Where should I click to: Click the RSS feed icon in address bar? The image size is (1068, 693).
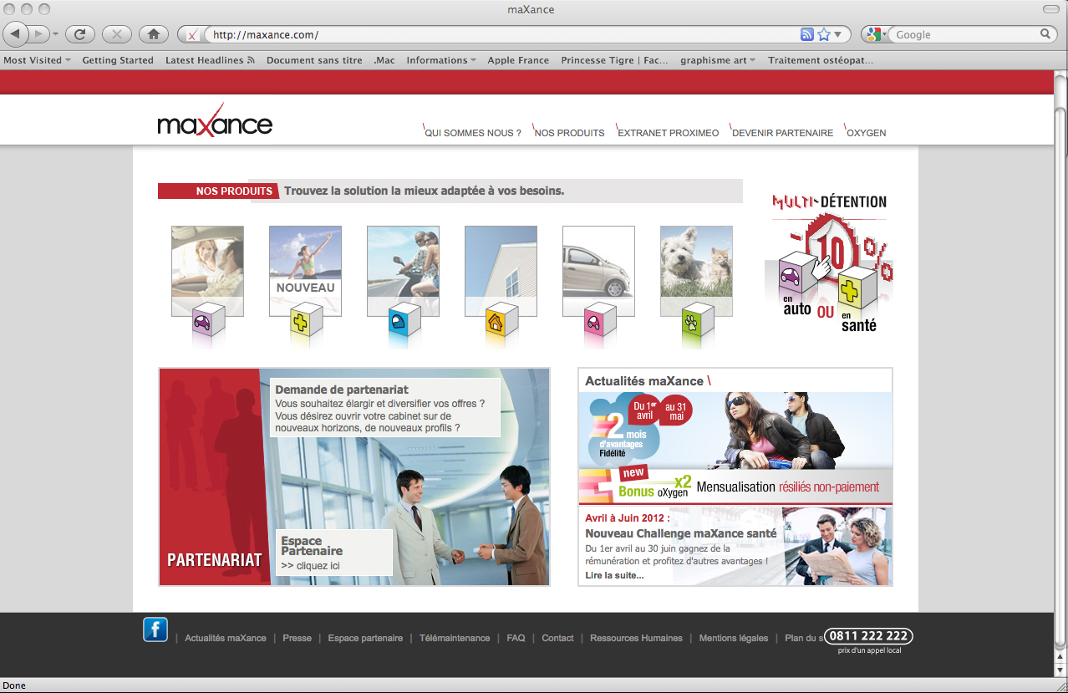(x=806, y=34)
